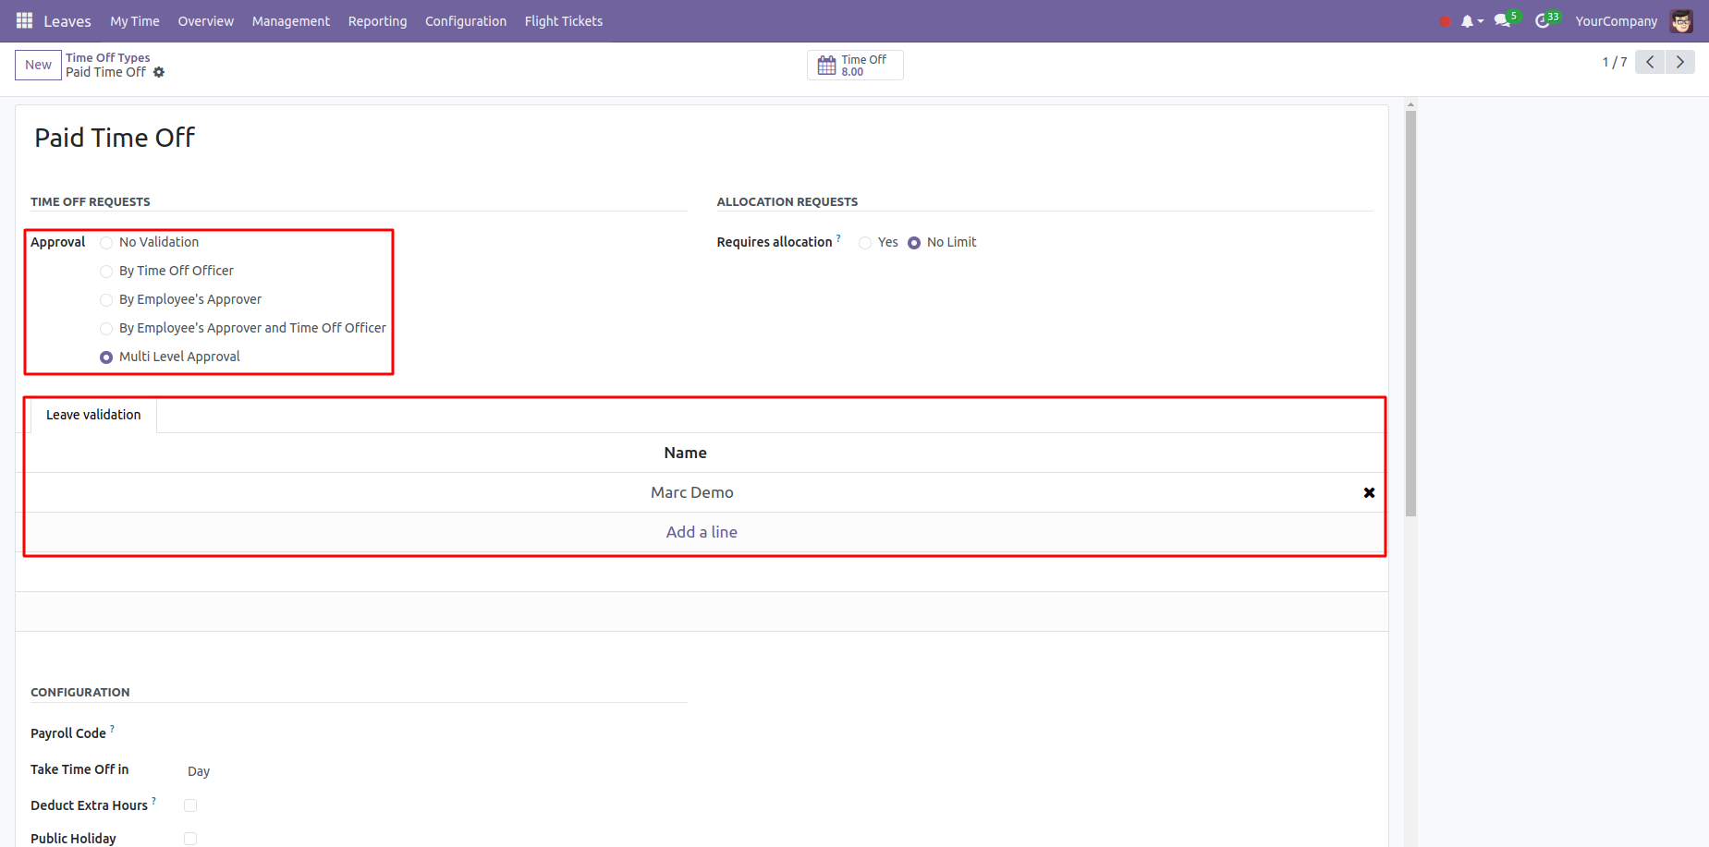Screen dimensions: 1709x847
Task: Expand the Configuration menu
Action: coord(465,21)
